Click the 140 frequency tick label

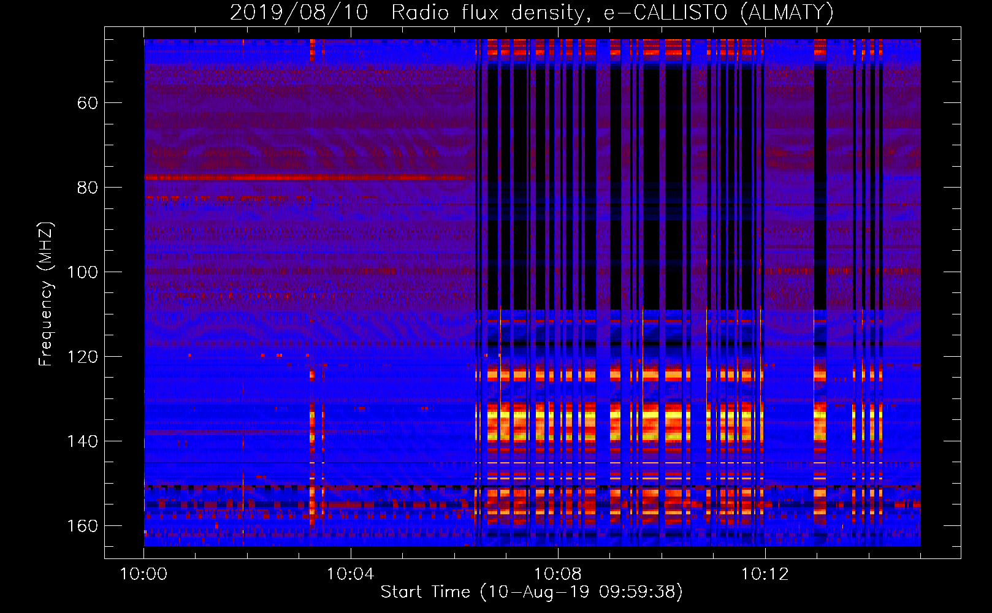(x=83, y=441)
